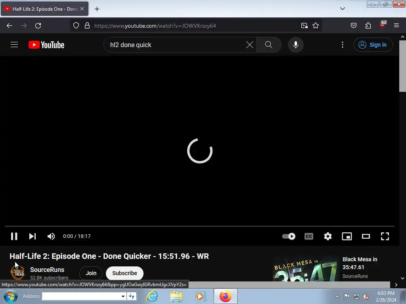Select Firefox taskbar button

pos(226,296)
